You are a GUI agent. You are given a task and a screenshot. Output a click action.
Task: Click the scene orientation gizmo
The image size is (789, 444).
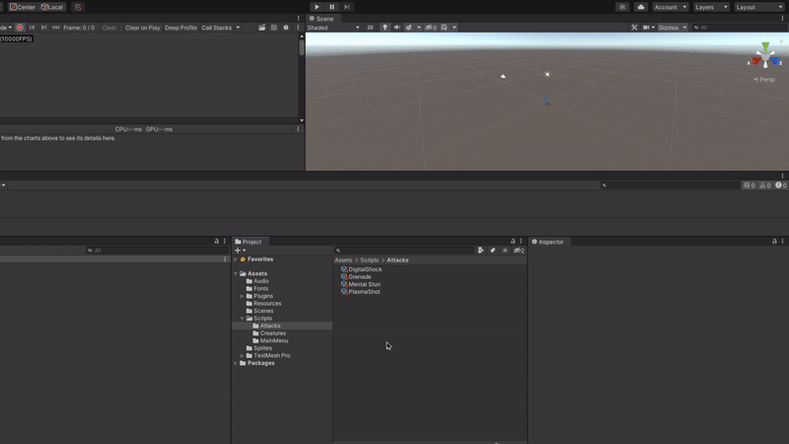coord(765,58)
